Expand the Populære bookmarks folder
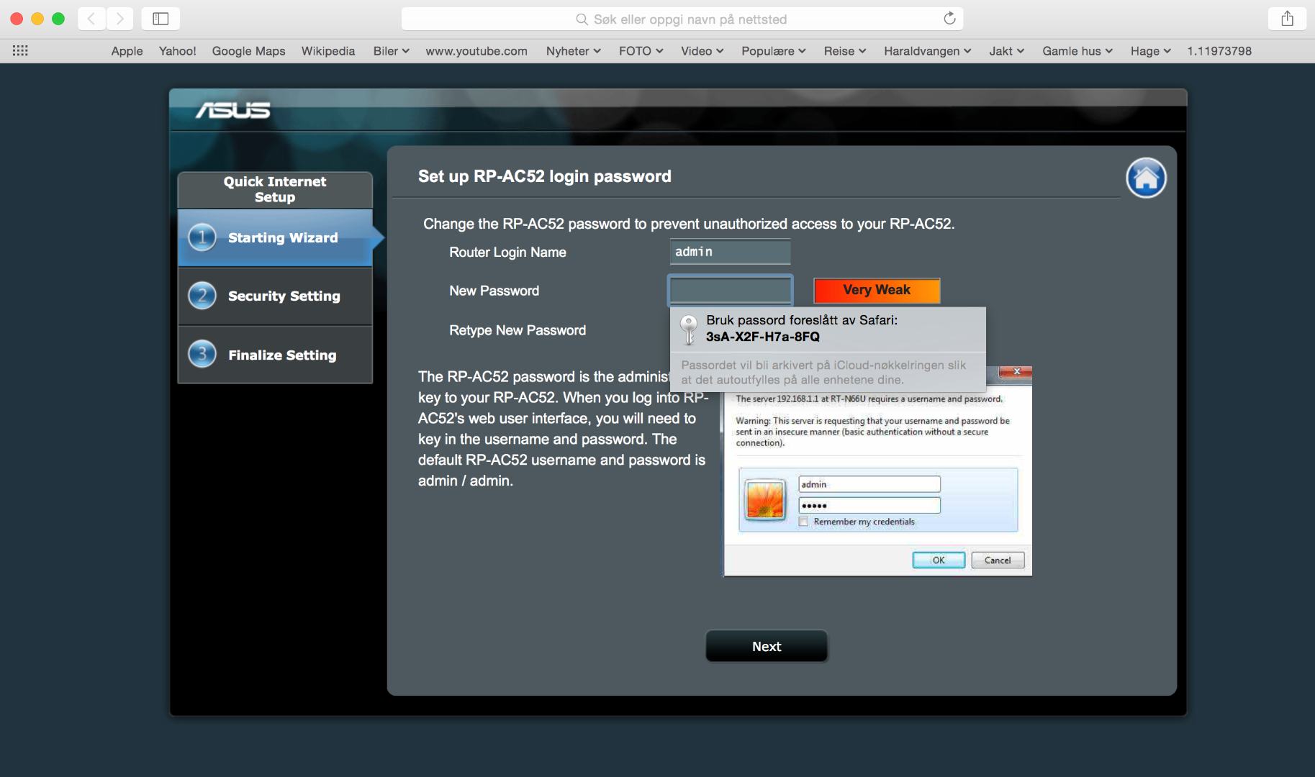1315x777 pixels. pos(774,51)
